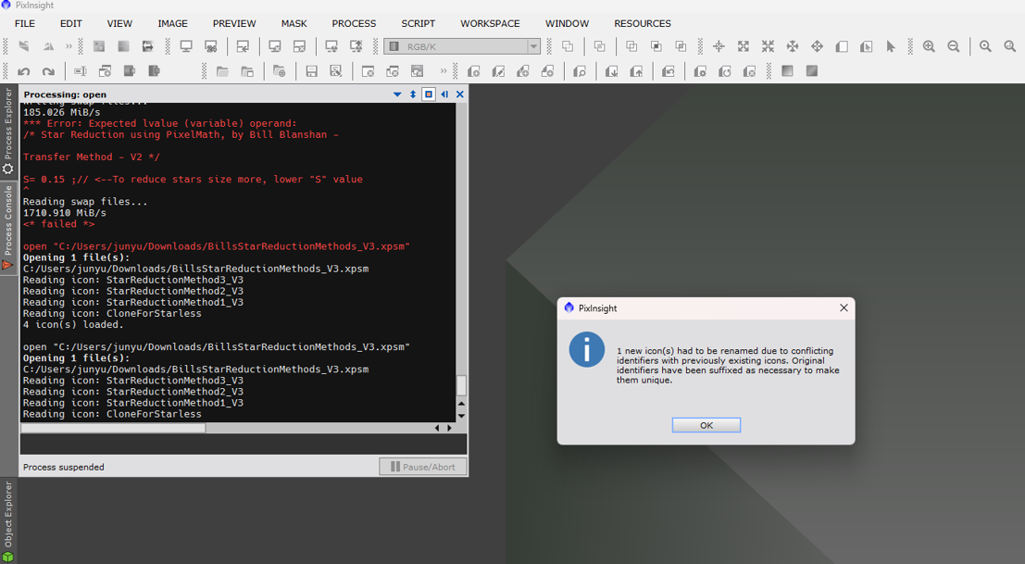Select the arrow pointer tool in the toolbar

point(891,46)
